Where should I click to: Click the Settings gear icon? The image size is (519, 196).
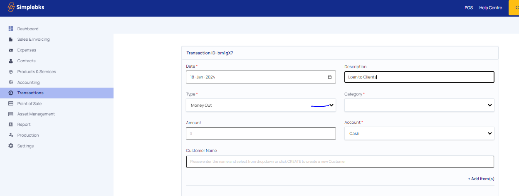coord(11,146)
